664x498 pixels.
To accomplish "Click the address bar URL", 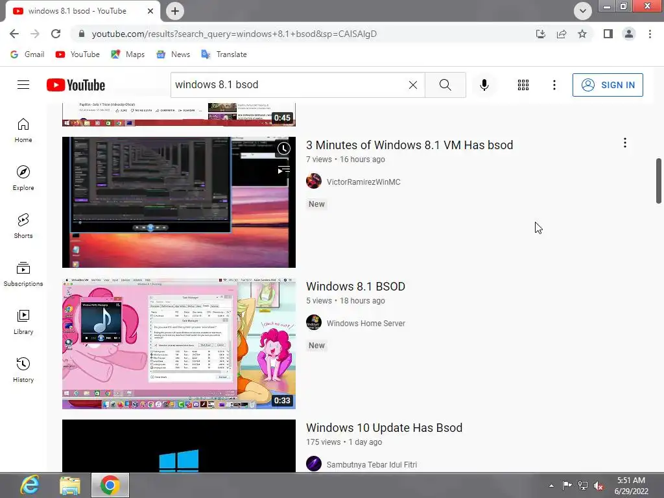I will [234, 34].
